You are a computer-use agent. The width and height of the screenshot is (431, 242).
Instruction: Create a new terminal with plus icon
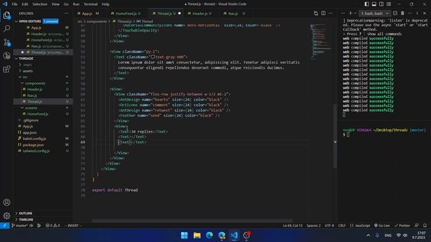[x=350, y=13]
